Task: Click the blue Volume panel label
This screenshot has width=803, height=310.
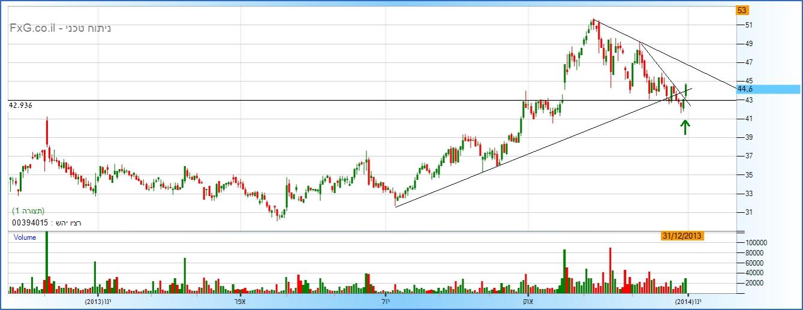Action: pyautogui.click(x=25, y=237)
